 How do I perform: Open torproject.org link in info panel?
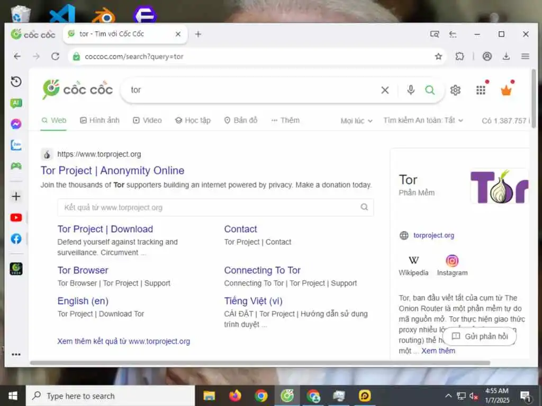[433, 235]
